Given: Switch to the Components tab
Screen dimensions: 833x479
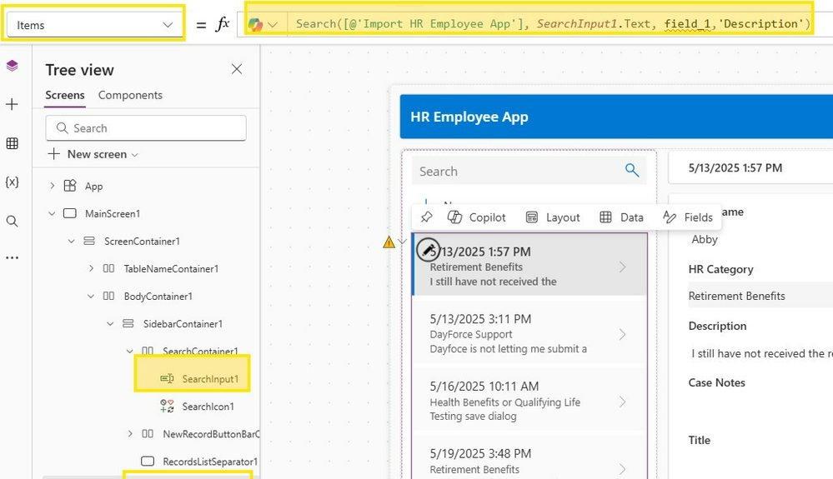Looking at the screenshot, I should click(130, 95).
